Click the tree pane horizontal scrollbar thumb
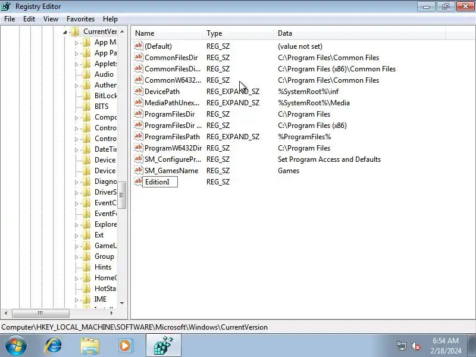476x357 pixels. 40,313
